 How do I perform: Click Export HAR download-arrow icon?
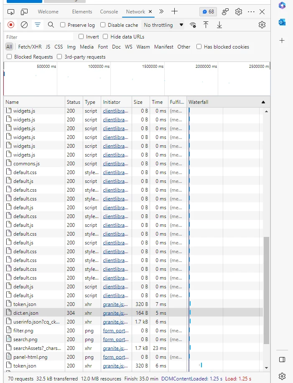point(219,25)
